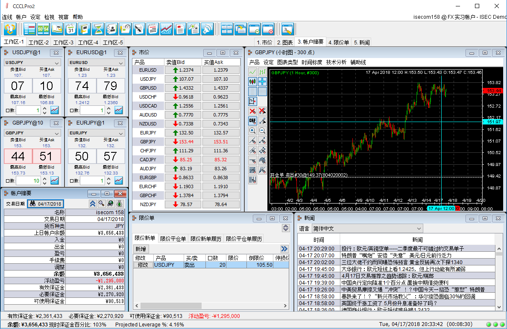Screen dimensions: 507x329
Task: Expand double chevron in limit order panel
Action: click(284, 249)
